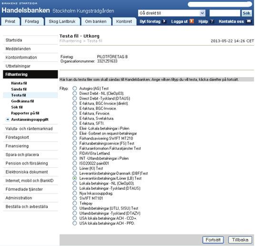Choose SWIFT MT101 file type
The height and width of the screenshot is (246, 255).
pyautogui.click(x=75, y=198)
